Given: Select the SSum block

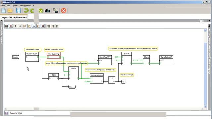Looking at the screenshot, I should pyautogui.click(x=146, y=60).
